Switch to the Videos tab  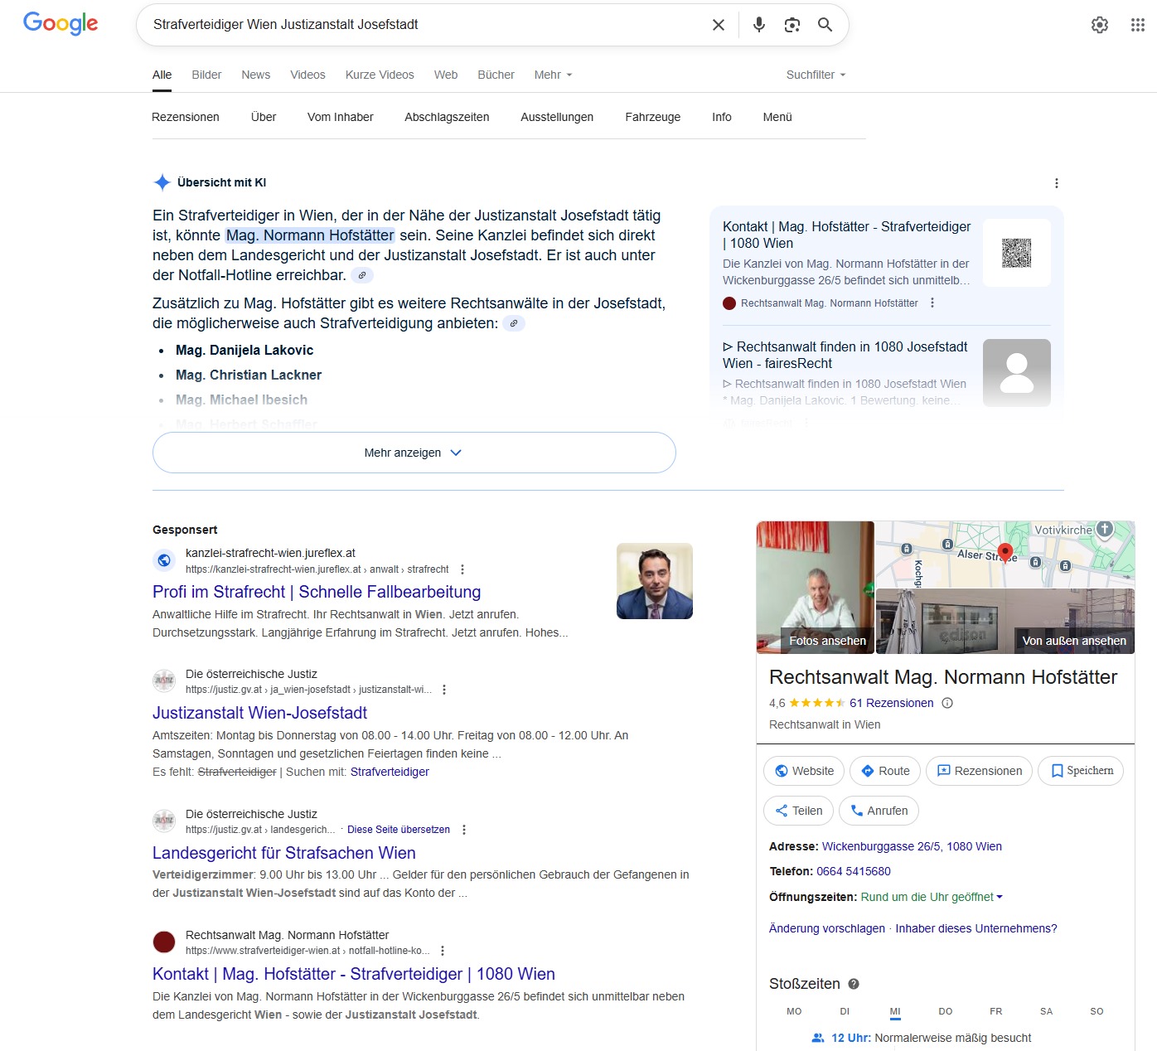click(x=307, y=75)
